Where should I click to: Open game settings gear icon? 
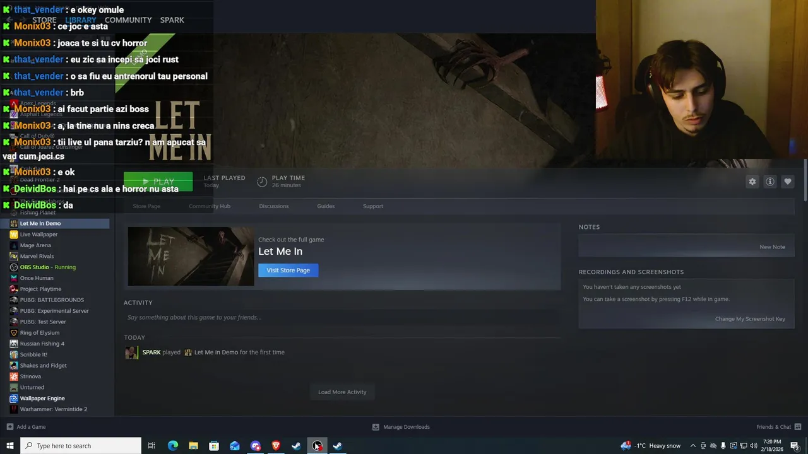(x=752, y=182)
